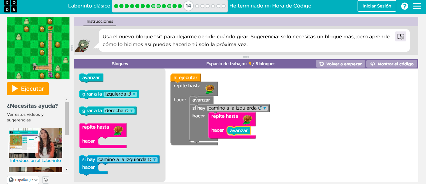Click the '6 / 5 bloques' counter
This screenshot has height=184, width=426.
point(262,64)
